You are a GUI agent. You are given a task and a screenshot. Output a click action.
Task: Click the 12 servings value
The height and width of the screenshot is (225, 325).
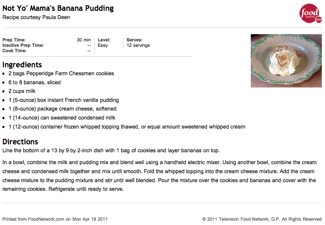coord(138,45)
